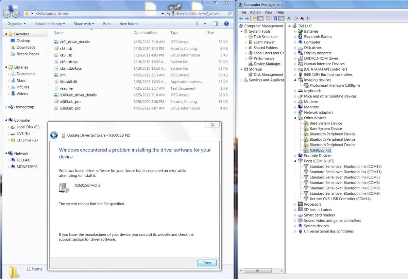Click the Update Driver Software toolbar icon

(x=296, y=18)
